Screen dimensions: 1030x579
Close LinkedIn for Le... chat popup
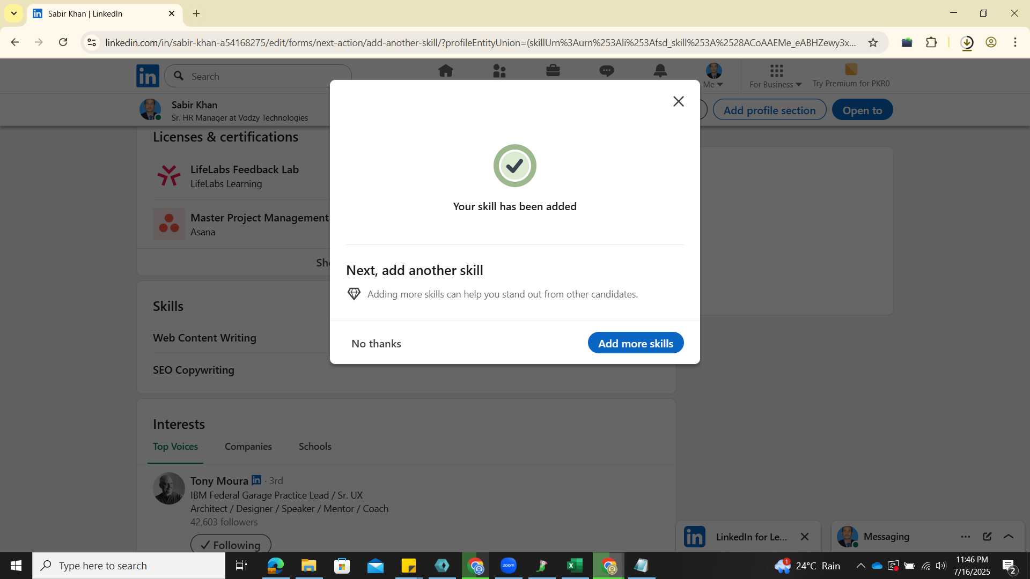click(x=805, y=537)
